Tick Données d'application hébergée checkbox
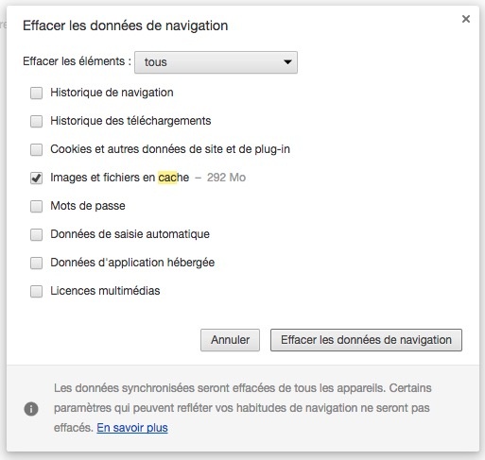This screenshot has width=485, height=460. pos(36,263)
